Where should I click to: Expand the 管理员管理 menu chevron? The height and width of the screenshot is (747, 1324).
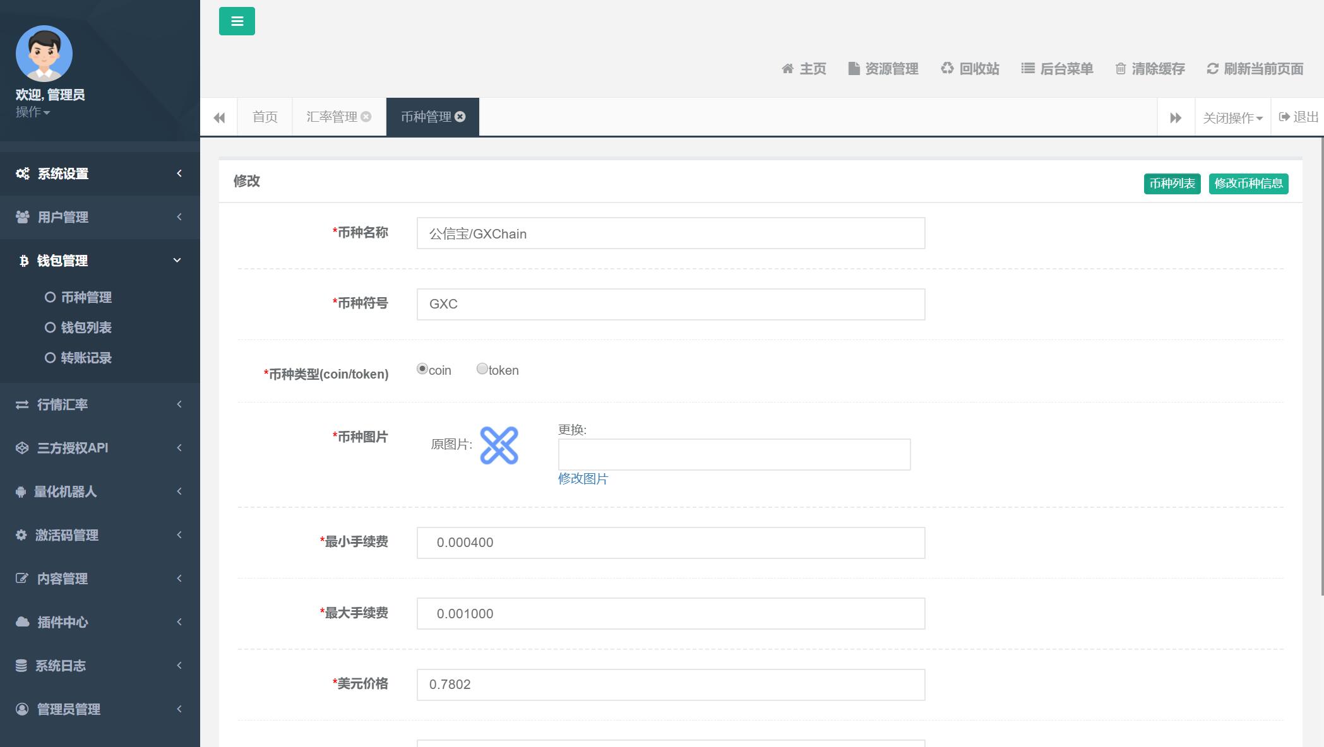coord(179,709)
